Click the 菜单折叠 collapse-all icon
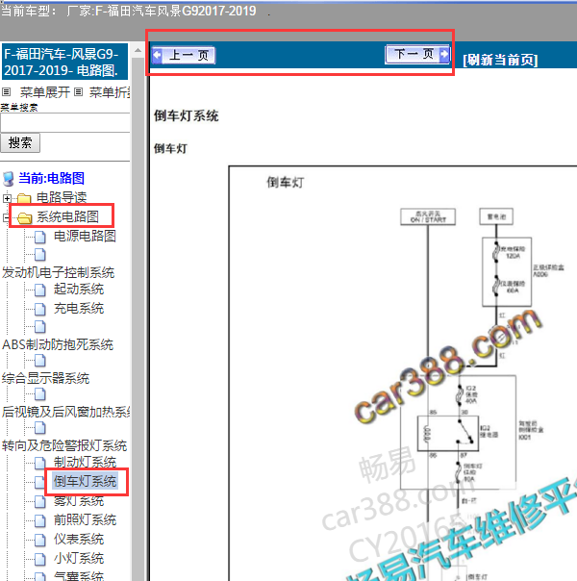Screen dimensions: 577x581 [78, 92]
